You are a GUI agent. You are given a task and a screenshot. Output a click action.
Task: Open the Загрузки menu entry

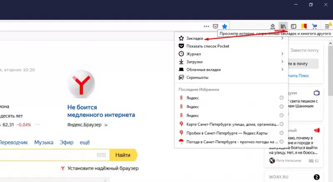click(231, 62)
